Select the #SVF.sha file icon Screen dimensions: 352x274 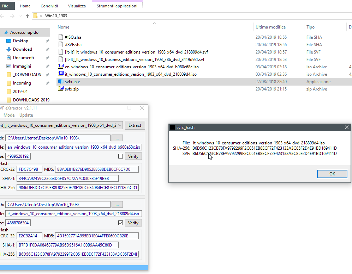[61, 44]
